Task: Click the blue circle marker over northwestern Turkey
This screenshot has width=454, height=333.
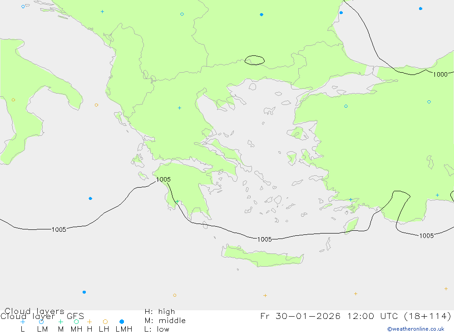Action: click(345, 106)
